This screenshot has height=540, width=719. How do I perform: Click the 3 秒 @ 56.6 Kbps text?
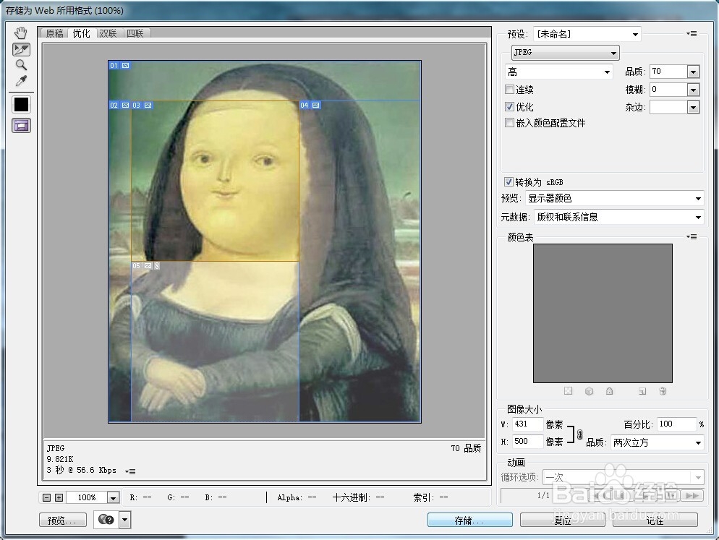(82, 471)
